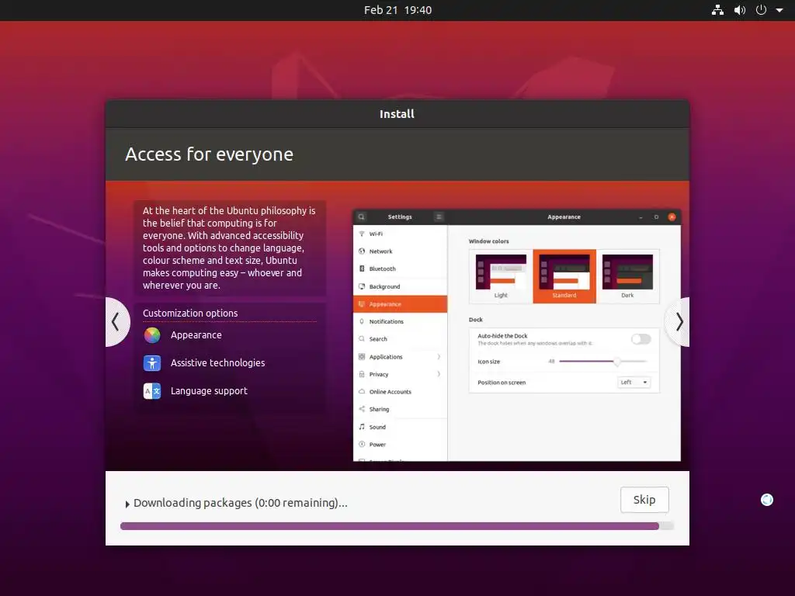Select Bluetooth in Settings sidebar
Image resolution: width=795 pixels, height=596 pixels.
(400, 269)
